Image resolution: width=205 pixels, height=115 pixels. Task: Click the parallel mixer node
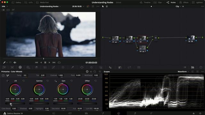(156, 38)
